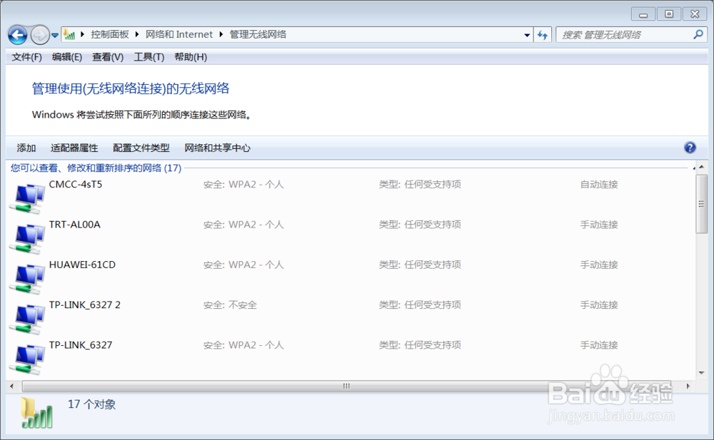Click the magnifier search icon
This screenshot has height=440, width=714.
pyautogui.click(x=698, y=34)
